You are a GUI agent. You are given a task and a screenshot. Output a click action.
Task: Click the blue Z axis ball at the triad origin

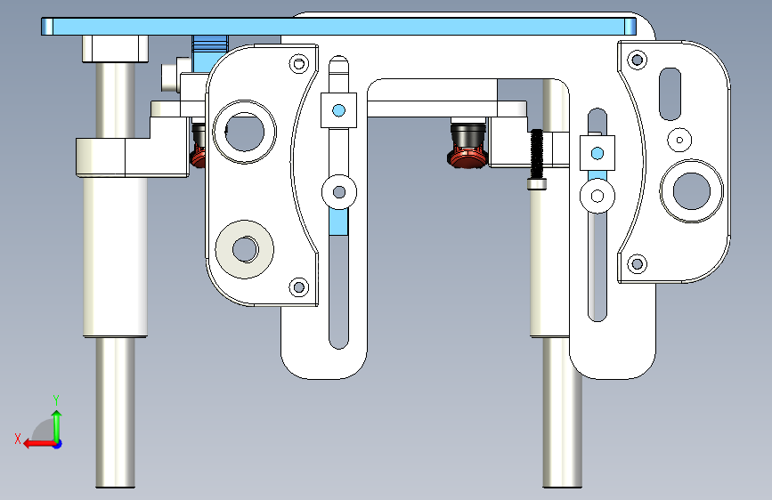click(58, 444)
